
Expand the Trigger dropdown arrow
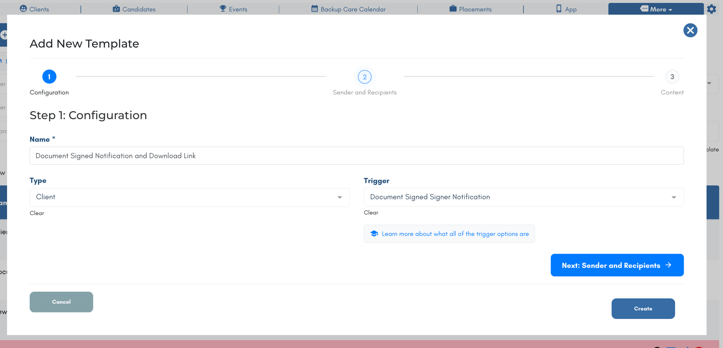pyautogui.click(x=674, y=197)
